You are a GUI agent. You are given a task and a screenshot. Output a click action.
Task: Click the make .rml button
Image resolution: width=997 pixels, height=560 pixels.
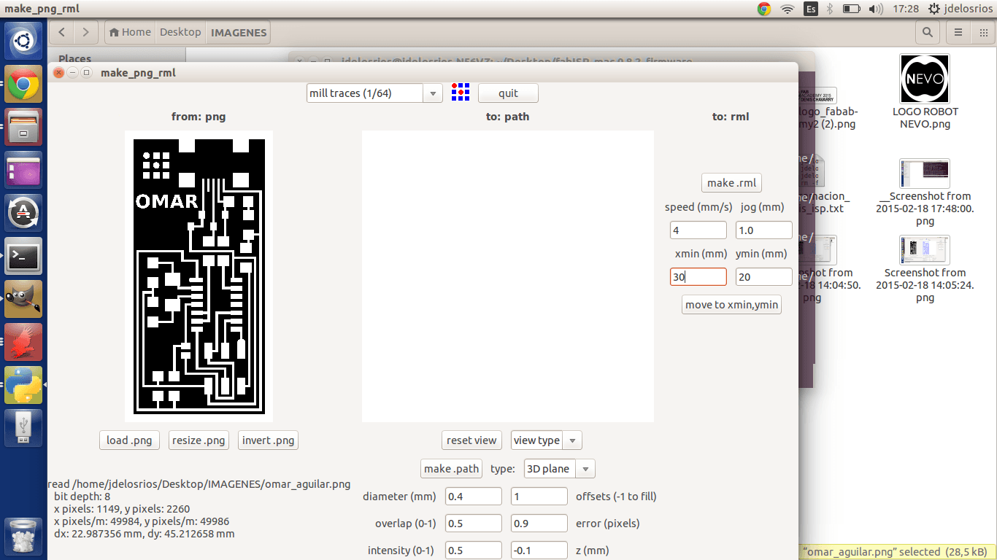pos(731,182)
